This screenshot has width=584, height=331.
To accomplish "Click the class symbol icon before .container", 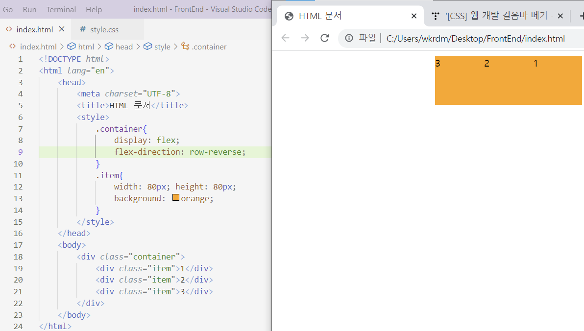I will (x=186, y=46).
